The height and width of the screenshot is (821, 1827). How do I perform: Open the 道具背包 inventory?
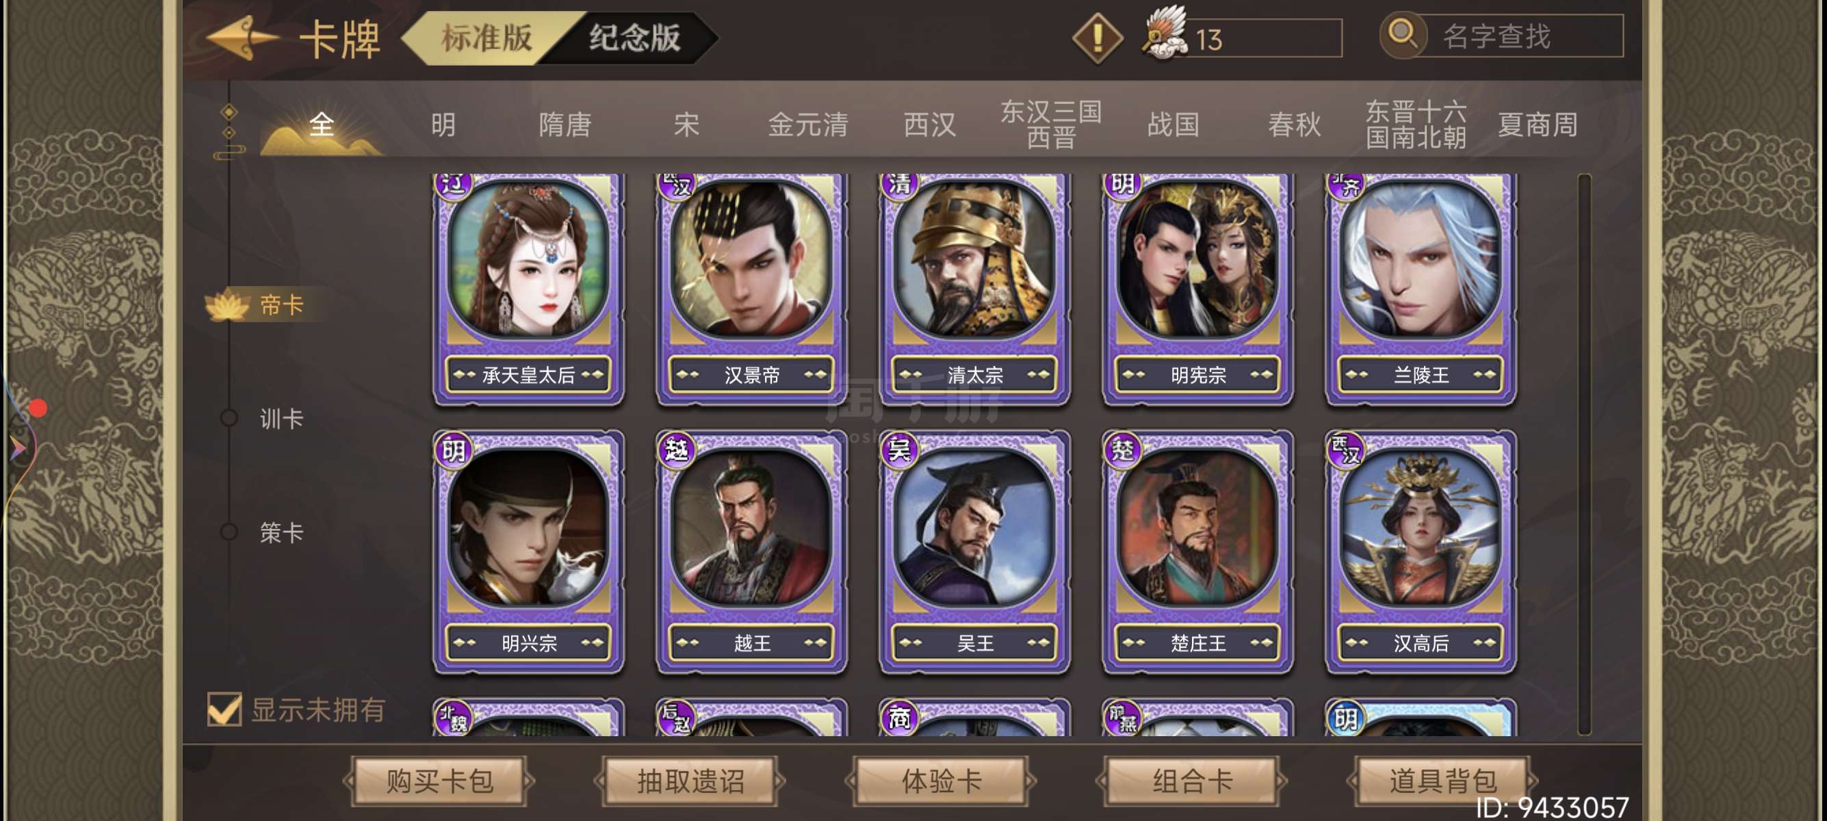pyautogui.click(x=1442, y=781)
